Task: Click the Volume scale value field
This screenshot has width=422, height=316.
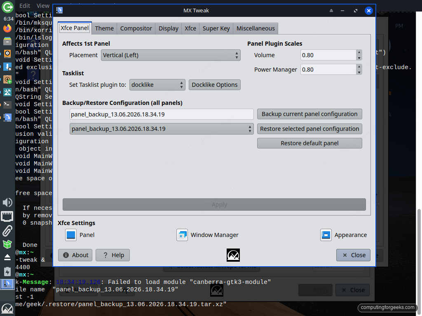Action: (x=328, y=55)
